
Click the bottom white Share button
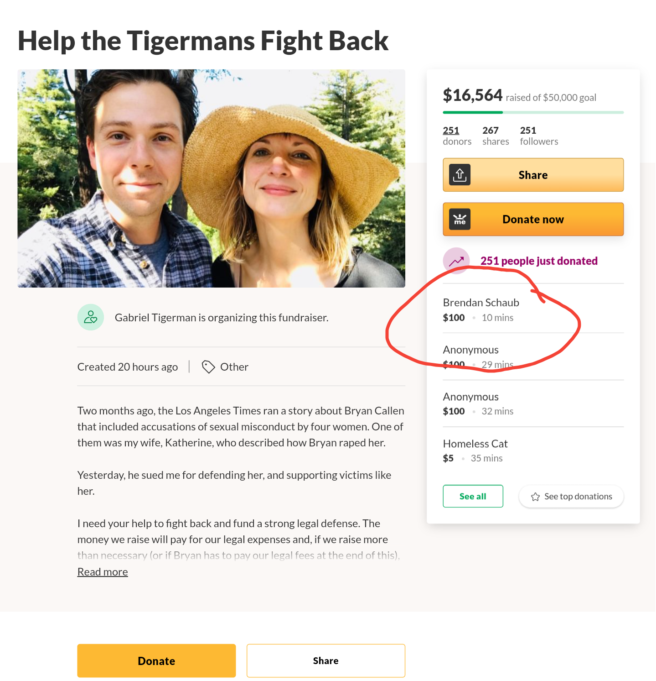point(325,661)
